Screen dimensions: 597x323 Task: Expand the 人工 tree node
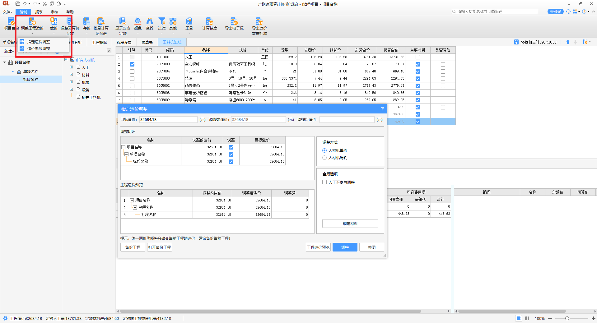(71, 67)
